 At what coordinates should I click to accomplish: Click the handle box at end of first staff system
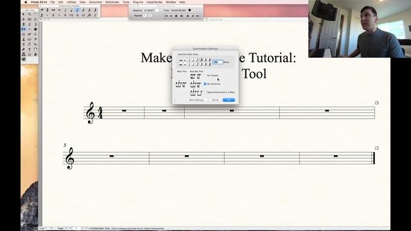point(377,103)
